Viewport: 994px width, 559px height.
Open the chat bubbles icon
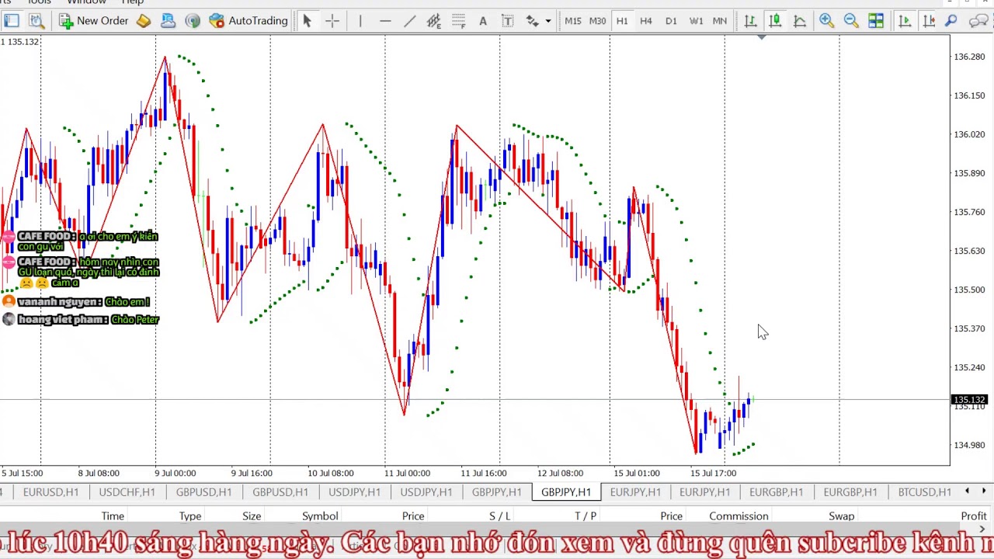(x=979, y=21)
